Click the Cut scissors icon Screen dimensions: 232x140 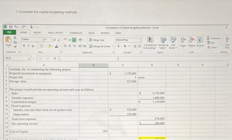pyautogui.click(x=15, y=38)
